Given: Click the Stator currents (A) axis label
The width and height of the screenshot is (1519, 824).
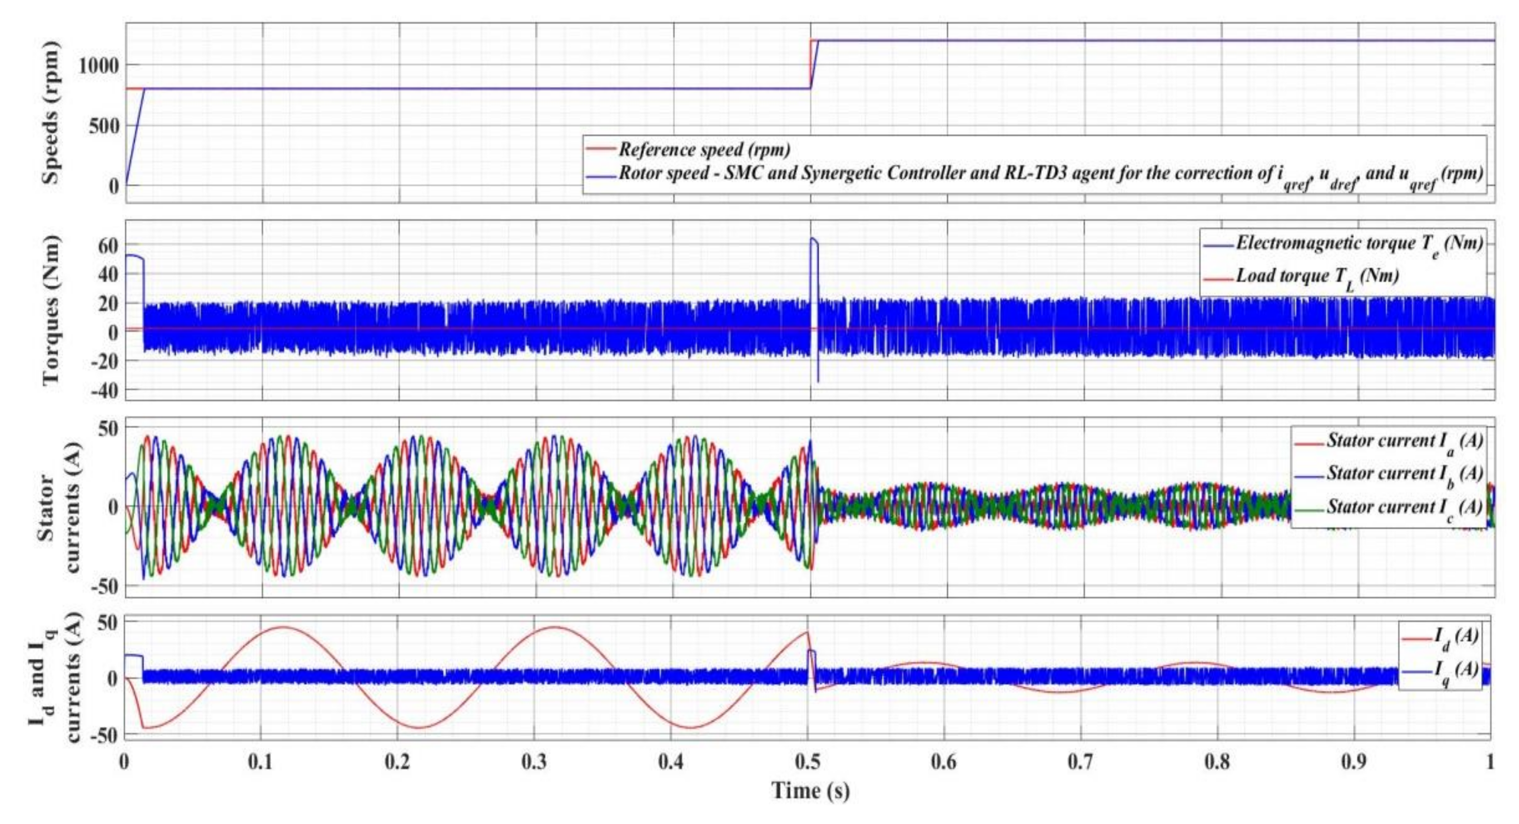Looking at the screenshot, I should (59, 507).
